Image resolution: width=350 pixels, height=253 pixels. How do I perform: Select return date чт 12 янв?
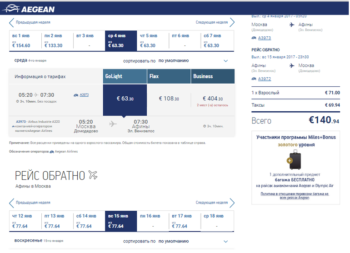point(25,221)
